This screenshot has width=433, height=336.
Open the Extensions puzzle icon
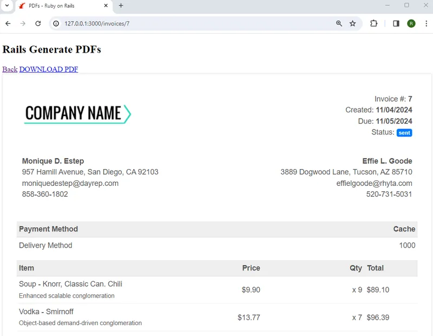click(x=373, y=23)
